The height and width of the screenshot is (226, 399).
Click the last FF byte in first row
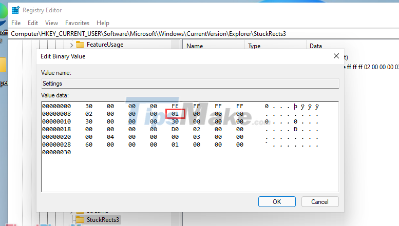(240, 106)
